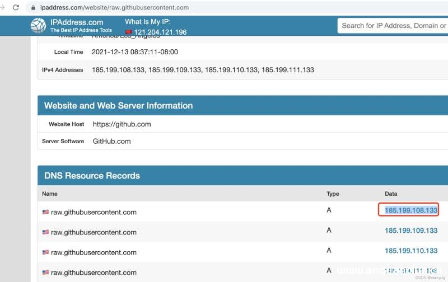The image size is (448, 282).
Task: Click the https://github.com Website Host value
Action: click(122, 124)
